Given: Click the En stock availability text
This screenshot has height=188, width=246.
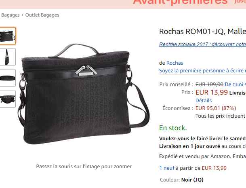Looking at the screenshot, I should point(173,128).
